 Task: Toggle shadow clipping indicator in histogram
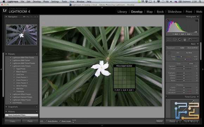168,21
